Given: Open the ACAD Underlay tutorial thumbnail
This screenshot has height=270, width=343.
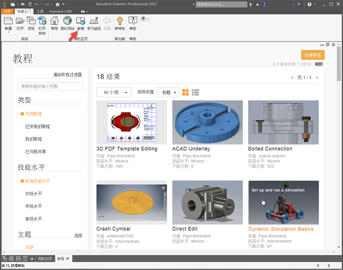Looking at the screenshot, I should (x=207, y=122).
